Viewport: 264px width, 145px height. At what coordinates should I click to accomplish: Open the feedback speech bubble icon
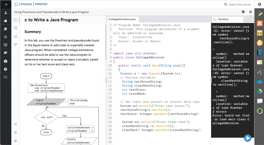(x=6, y=77)
